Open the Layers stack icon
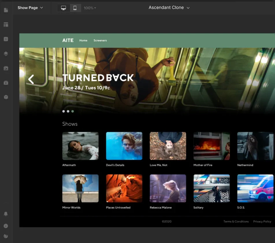The height and width of the screenshot is (243, 275). coord(6,54)
